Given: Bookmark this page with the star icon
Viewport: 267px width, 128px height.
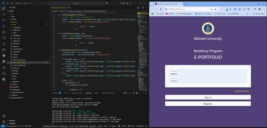Looking at the screenshot, I should coord(216,9).
